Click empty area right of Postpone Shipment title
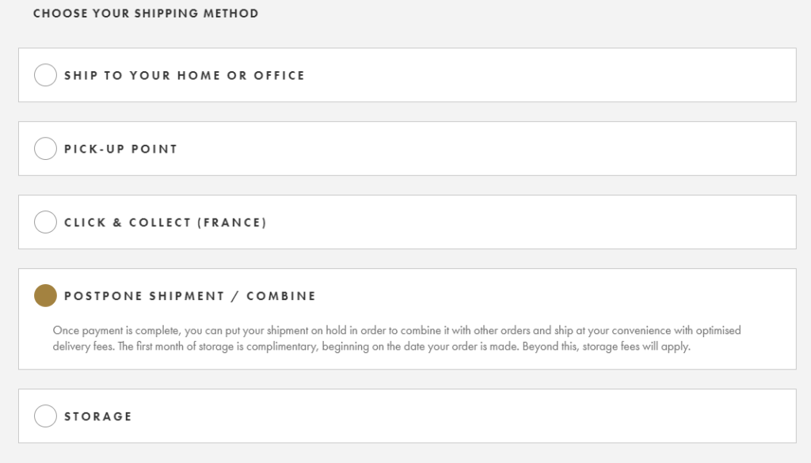The image size is (811, 463). point(554,296)
